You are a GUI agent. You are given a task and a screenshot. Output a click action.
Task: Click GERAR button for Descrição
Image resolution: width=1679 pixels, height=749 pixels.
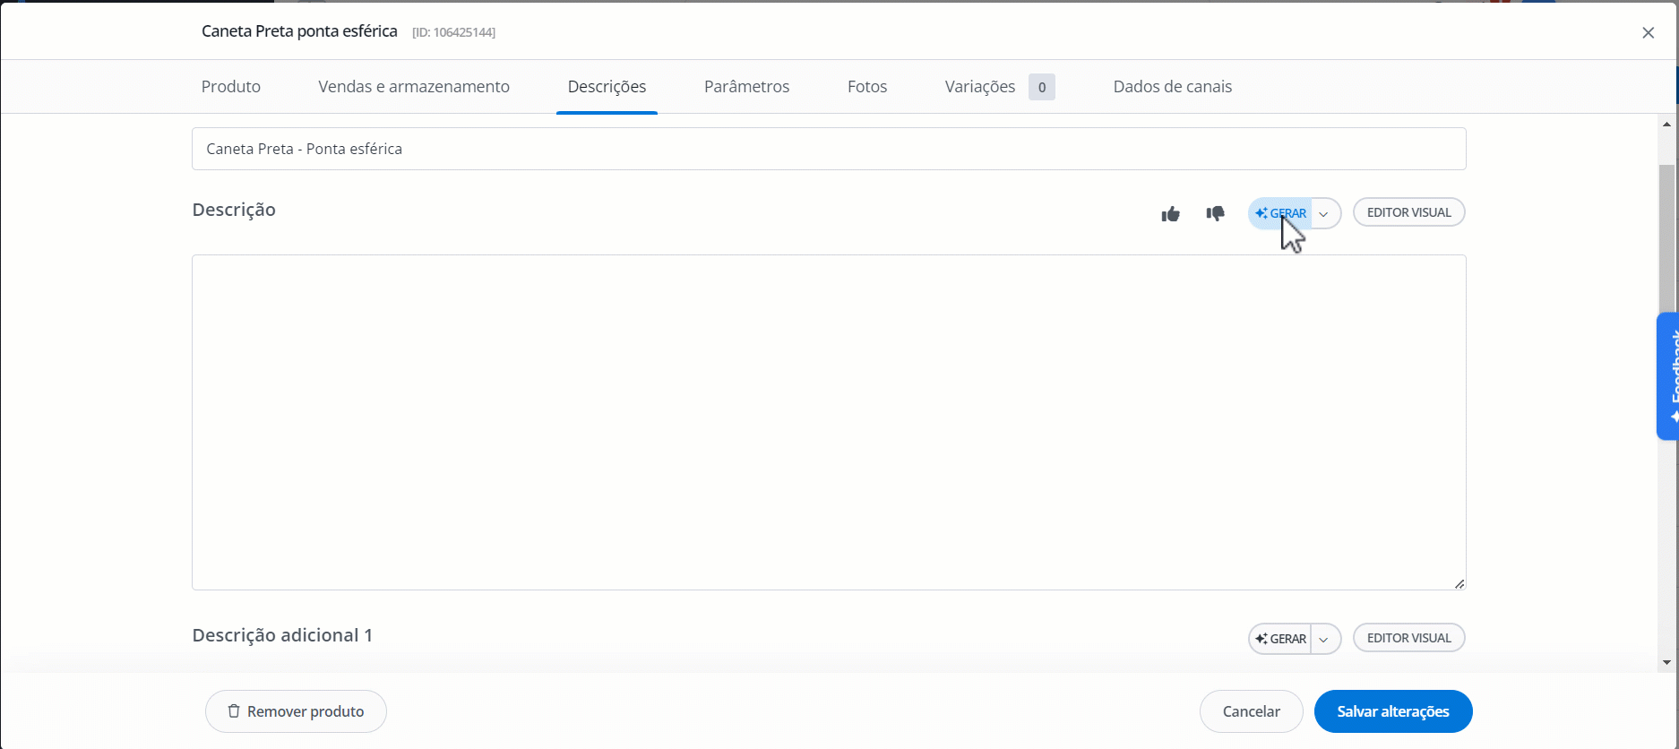pyautogui.click(x=1280, y=213)
